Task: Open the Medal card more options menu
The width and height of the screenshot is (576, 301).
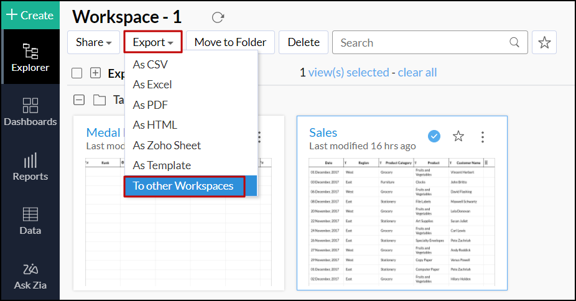Action: click(259, 137)
